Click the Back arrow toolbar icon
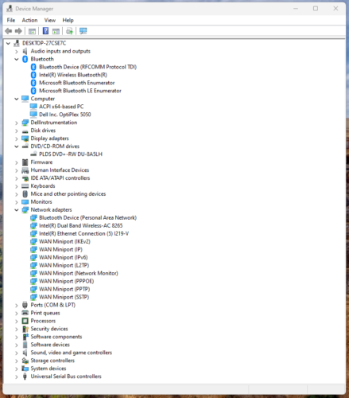 (9, 31)
